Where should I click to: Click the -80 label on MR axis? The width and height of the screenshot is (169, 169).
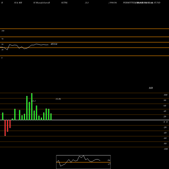coord(165,144)
